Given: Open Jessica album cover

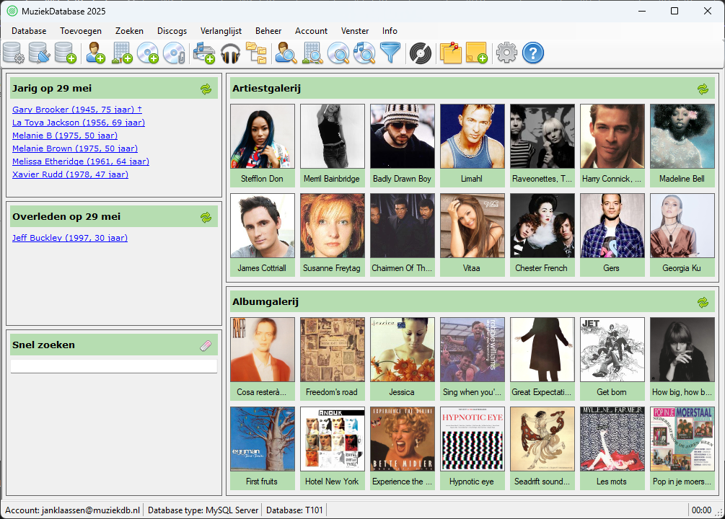Looking at the screenshot, I should point(403,350).
